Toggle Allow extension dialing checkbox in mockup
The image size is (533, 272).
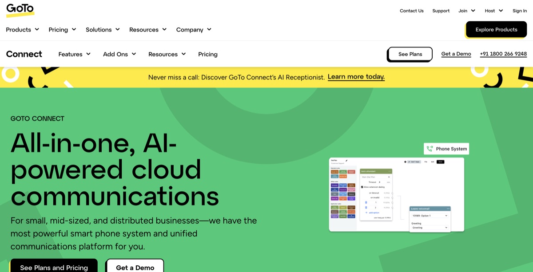pos(362,187)
